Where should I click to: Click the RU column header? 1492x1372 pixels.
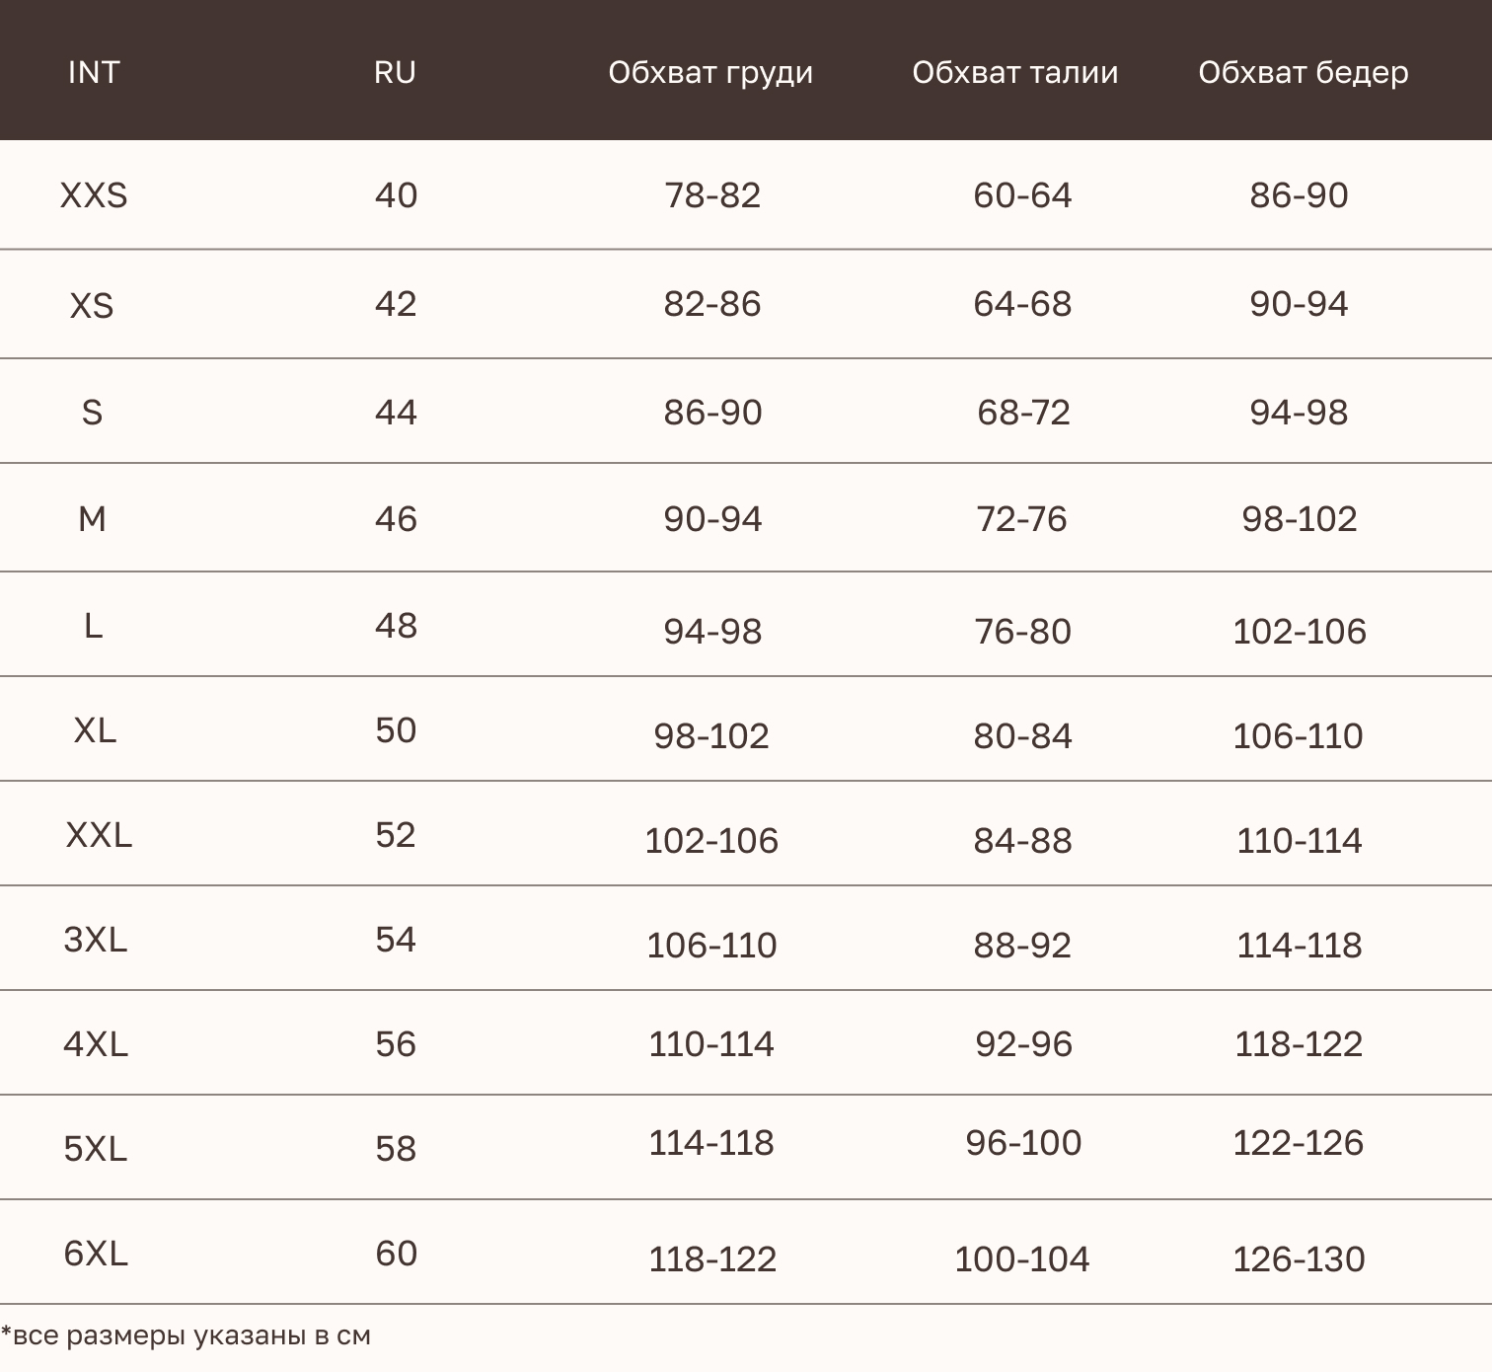point(395,72)
